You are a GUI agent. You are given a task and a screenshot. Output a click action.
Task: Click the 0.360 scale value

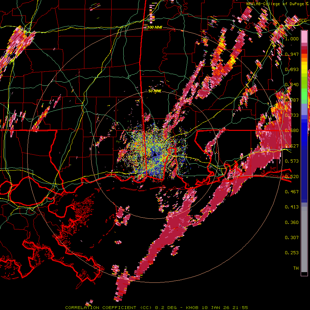(292, 223)
